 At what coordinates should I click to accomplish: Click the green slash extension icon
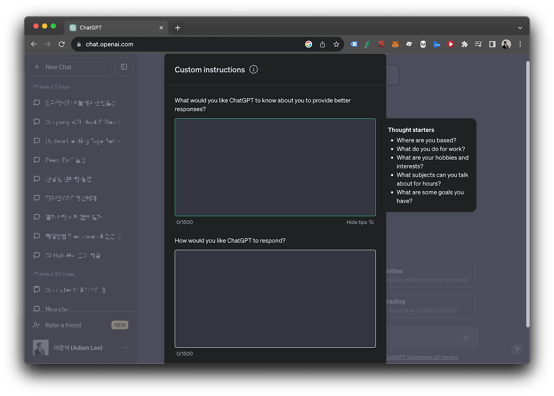367,44
